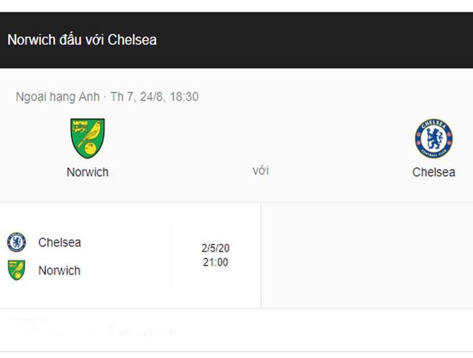
Task: Click the 'Ngoại hạng Anh' league label
Action: point(57,97)
